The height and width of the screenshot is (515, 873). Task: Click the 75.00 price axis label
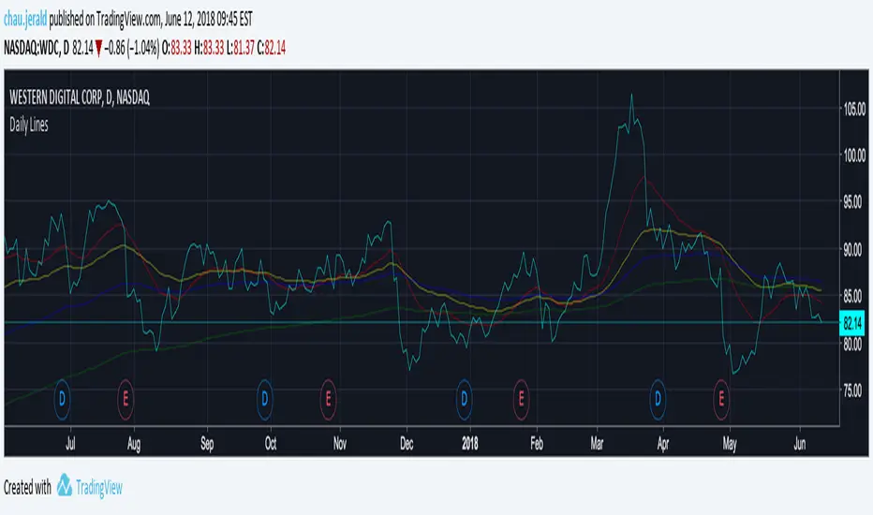[854, 390]
